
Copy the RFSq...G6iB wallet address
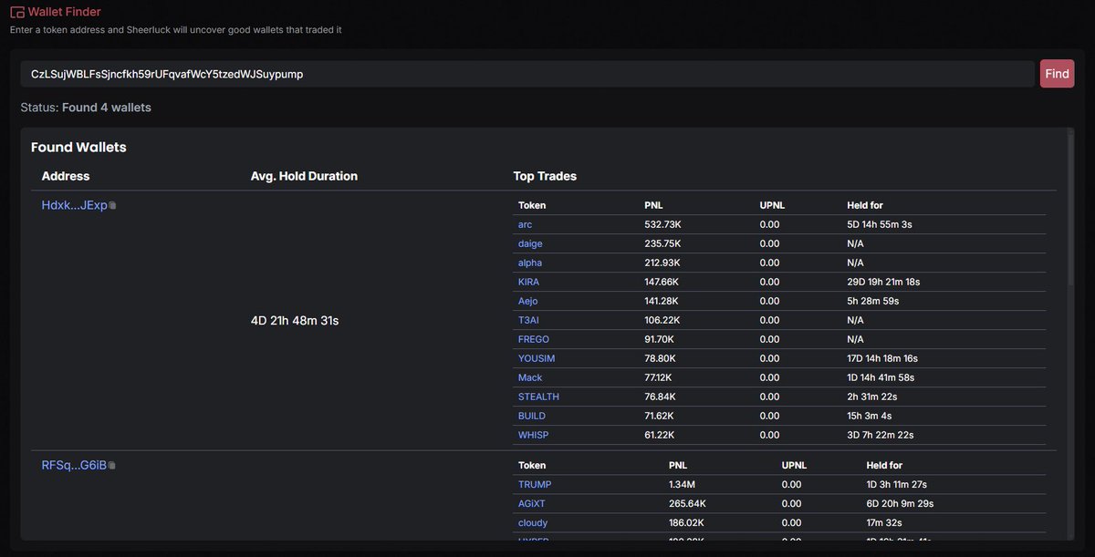111,466
